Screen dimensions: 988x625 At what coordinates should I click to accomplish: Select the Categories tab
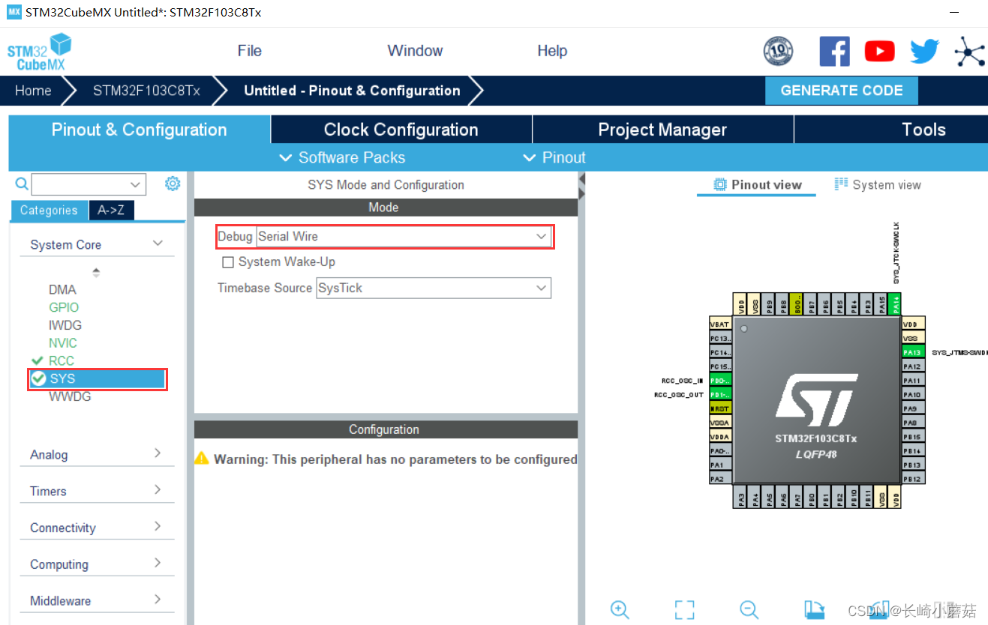click(49, 211)
